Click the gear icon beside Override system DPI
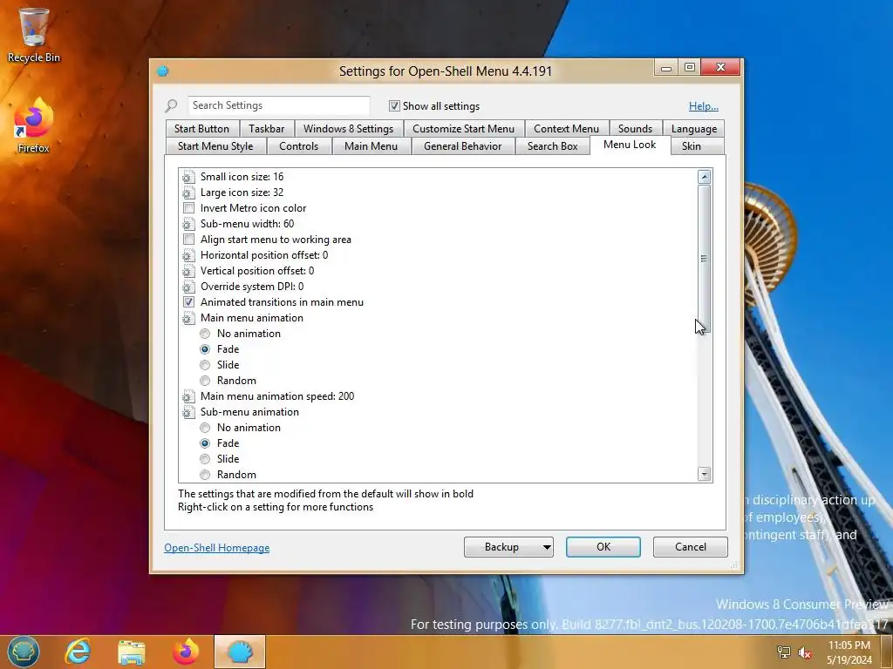Screen dimensions: 893x669 click(x=188, y=287)
